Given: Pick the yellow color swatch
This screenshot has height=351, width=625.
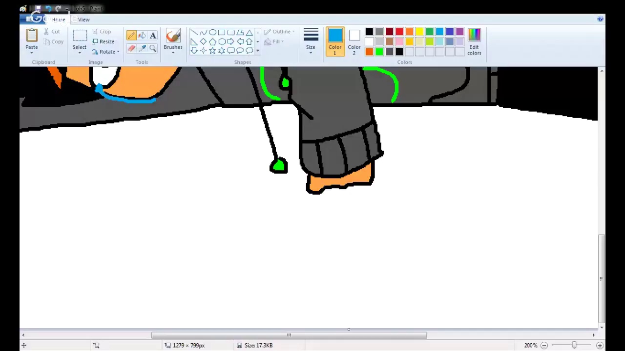Looking at the screenshot, I should click(x=419, y=32).
